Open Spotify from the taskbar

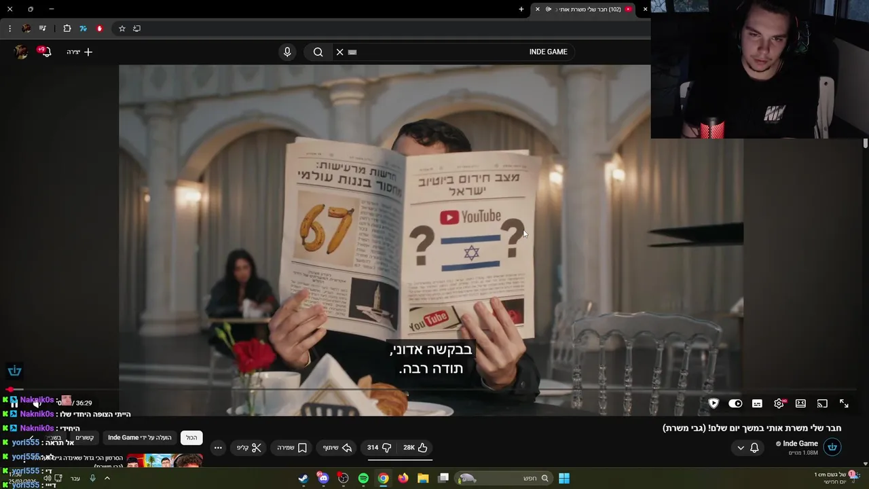pos(363,478)
